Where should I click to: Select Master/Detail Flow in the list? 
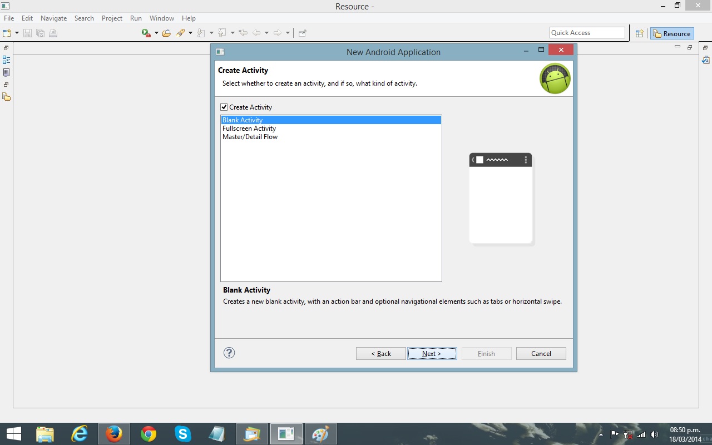pyautogui.click(x=331, y=137)
